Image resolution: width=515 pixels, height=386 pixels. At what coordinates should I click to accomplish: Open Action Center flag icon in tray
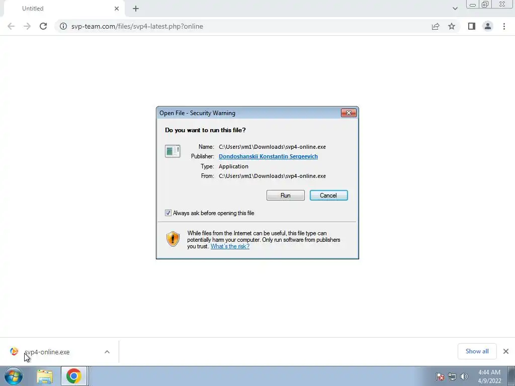point(440,376)
